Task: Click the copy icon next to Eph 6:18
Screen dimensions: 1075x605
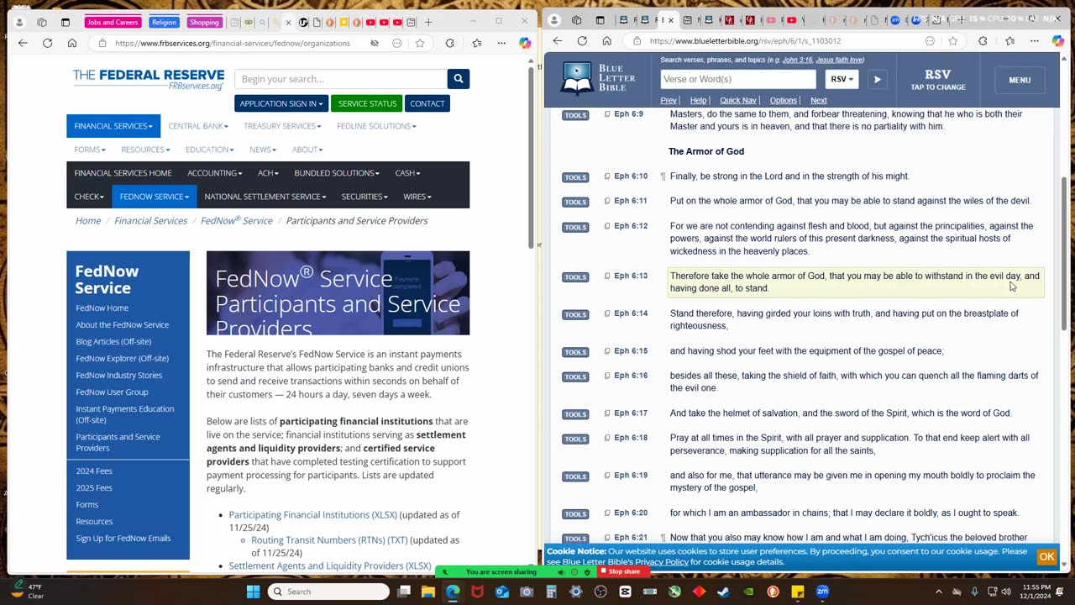Action: tap(607, 438)
